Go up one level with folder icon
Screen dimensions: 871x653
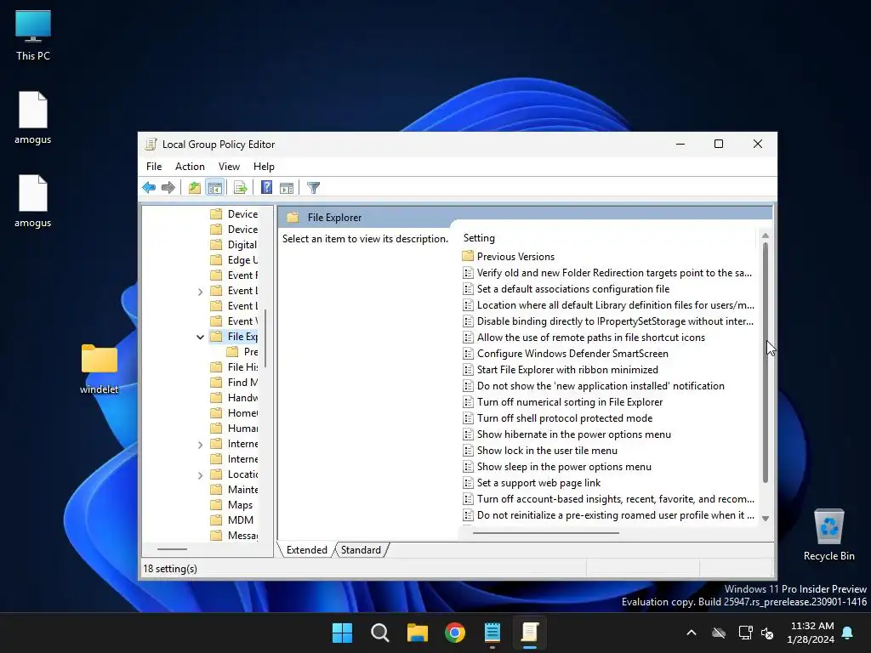195,188
